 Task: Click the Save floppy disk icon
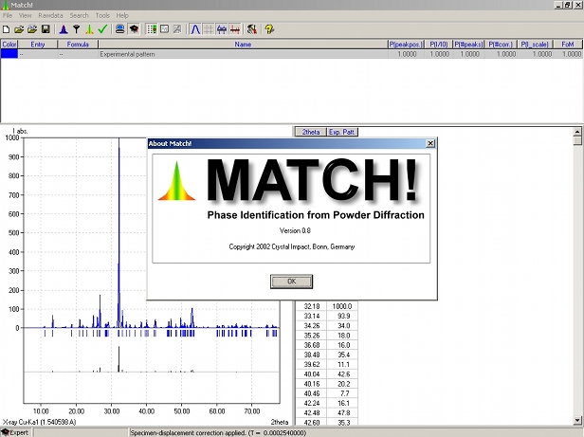46,29
